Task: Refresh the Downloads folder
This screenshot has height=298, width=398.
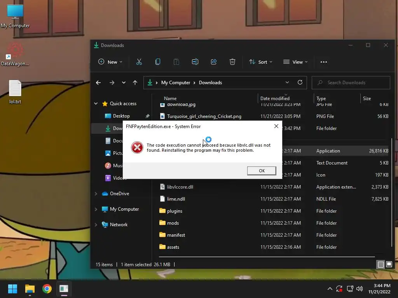Action: tap(300, 83)
